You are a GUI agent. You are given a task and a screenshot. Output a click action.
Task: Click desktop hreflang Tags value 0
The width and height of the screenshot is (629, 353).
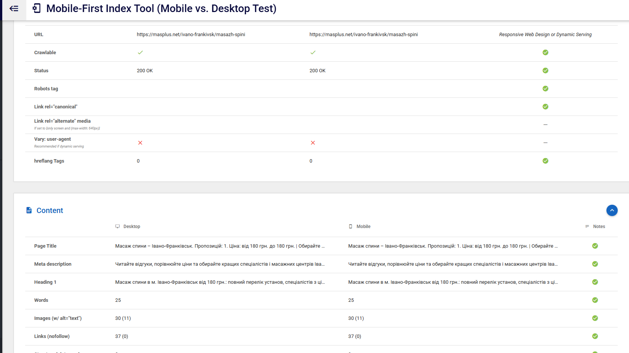pyautogui.click(x=138, y=161)
